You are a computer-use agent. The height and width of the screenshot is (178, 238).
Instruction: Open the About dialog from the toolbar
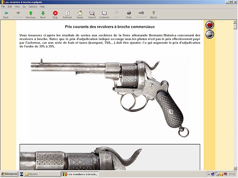click(153, 15)
